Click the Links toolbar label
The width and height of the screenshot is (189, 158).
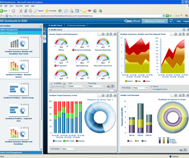click(177, 16)
